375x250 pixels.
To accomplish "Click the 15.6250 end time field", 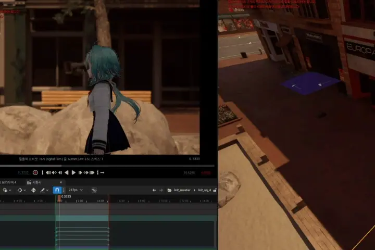I will click(189, 173).
